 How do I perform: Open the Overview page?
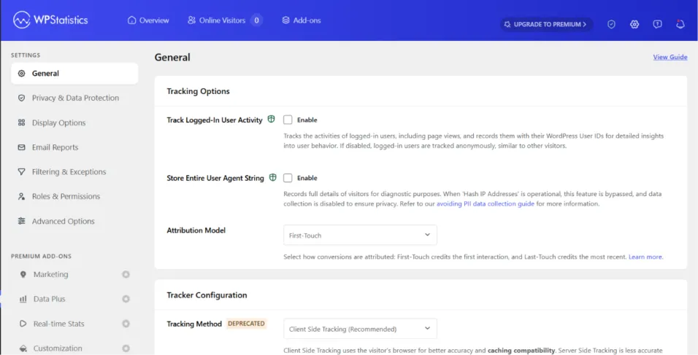tap(148, 20)
